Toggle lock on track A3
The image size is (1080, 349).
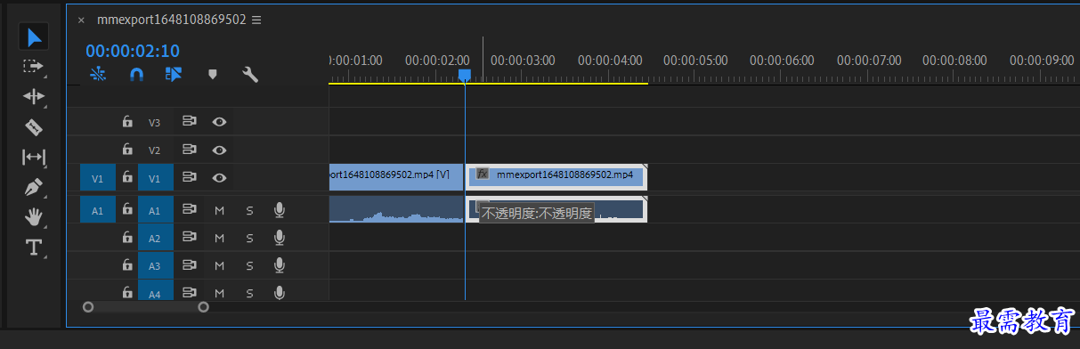click(x=127, y=265)
